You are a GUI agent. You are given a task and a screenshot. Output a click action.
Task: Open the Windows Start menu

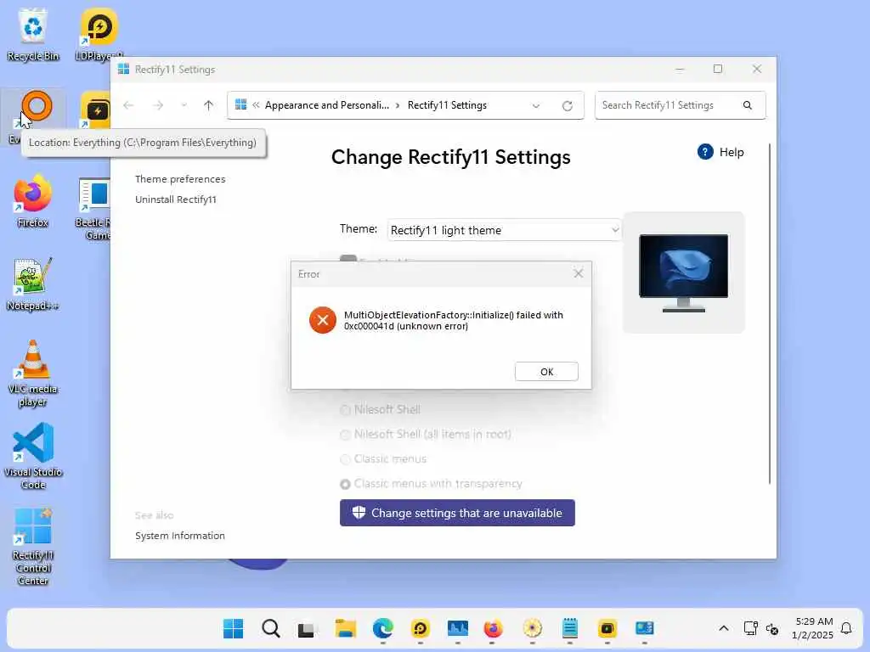click(x=233, y=629)
